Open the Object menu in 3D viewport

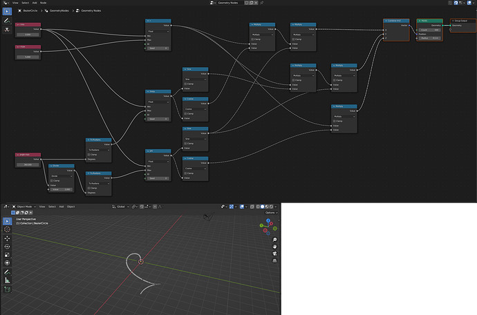(x=71, y=207)
